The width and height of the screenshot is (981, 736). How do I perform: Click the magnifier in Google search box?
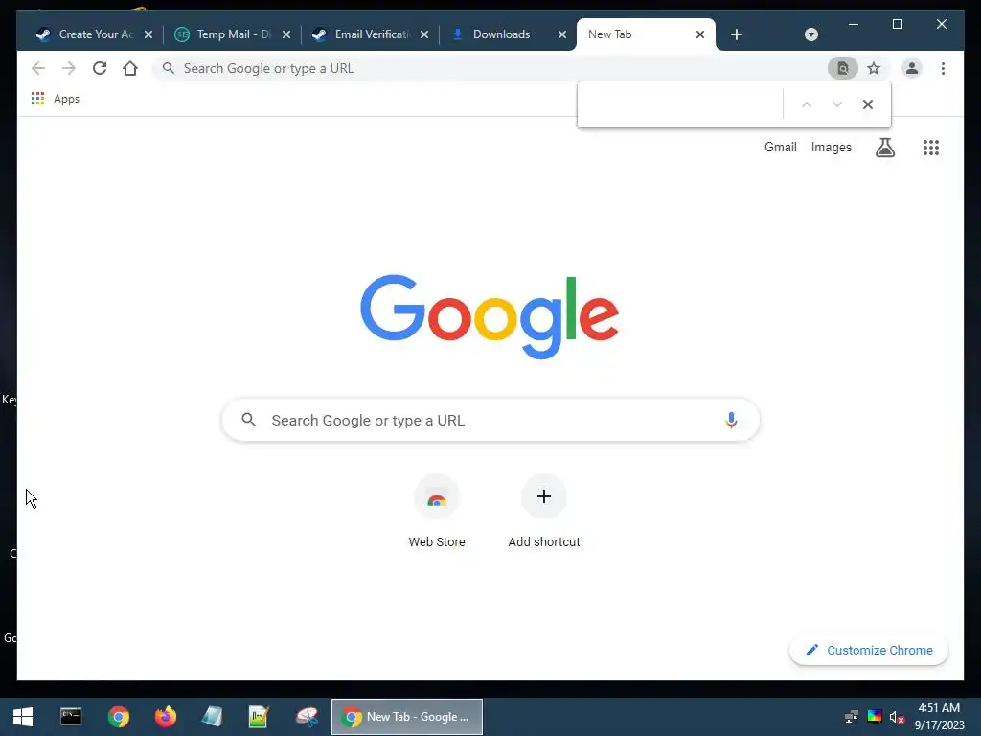coord(248,420)
